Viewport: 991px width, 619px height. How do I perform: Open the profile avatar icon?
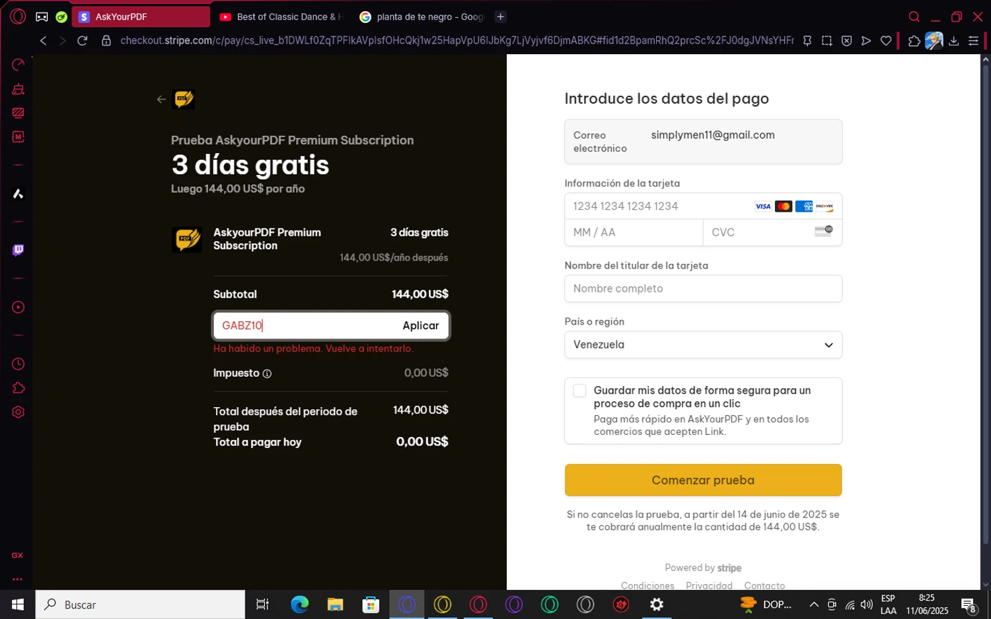934,41
